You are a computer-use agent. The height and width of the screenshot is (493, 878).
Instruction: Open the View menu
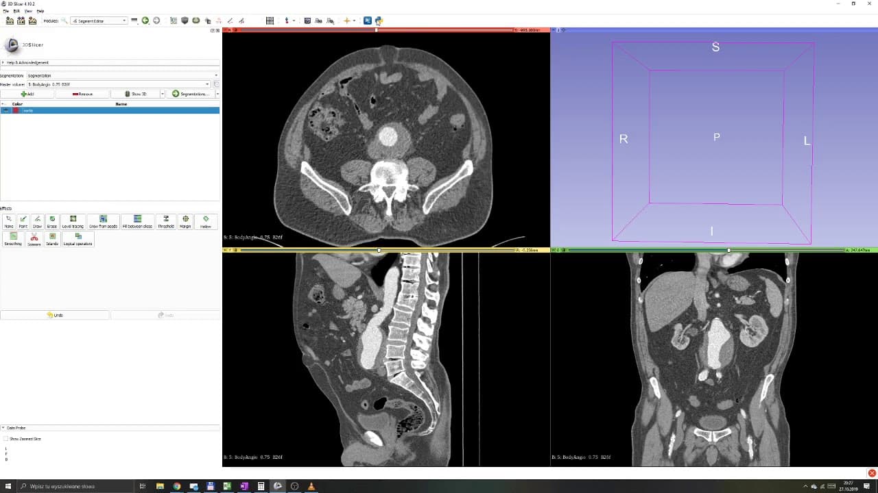point(28,11)
